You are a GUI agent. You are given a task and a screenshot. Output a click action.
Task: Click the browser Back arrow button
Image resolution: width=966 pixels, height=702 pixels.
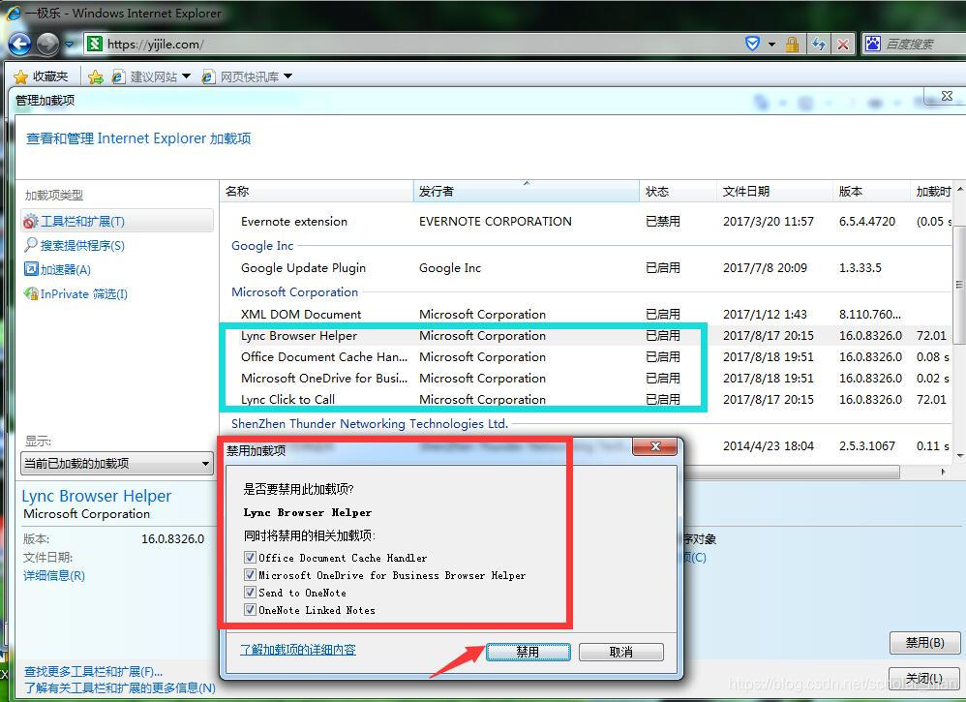pyautogui.click(x=19, y=44)
